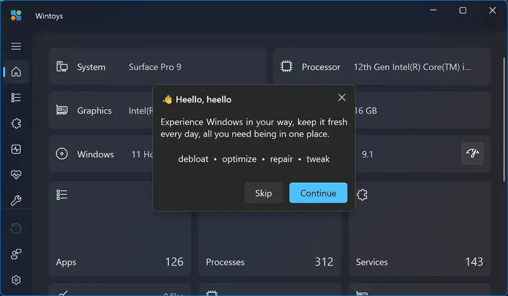This screenshot has height=296, width=508.
Task: Click the performance gauge button
Action: point(472,153)
